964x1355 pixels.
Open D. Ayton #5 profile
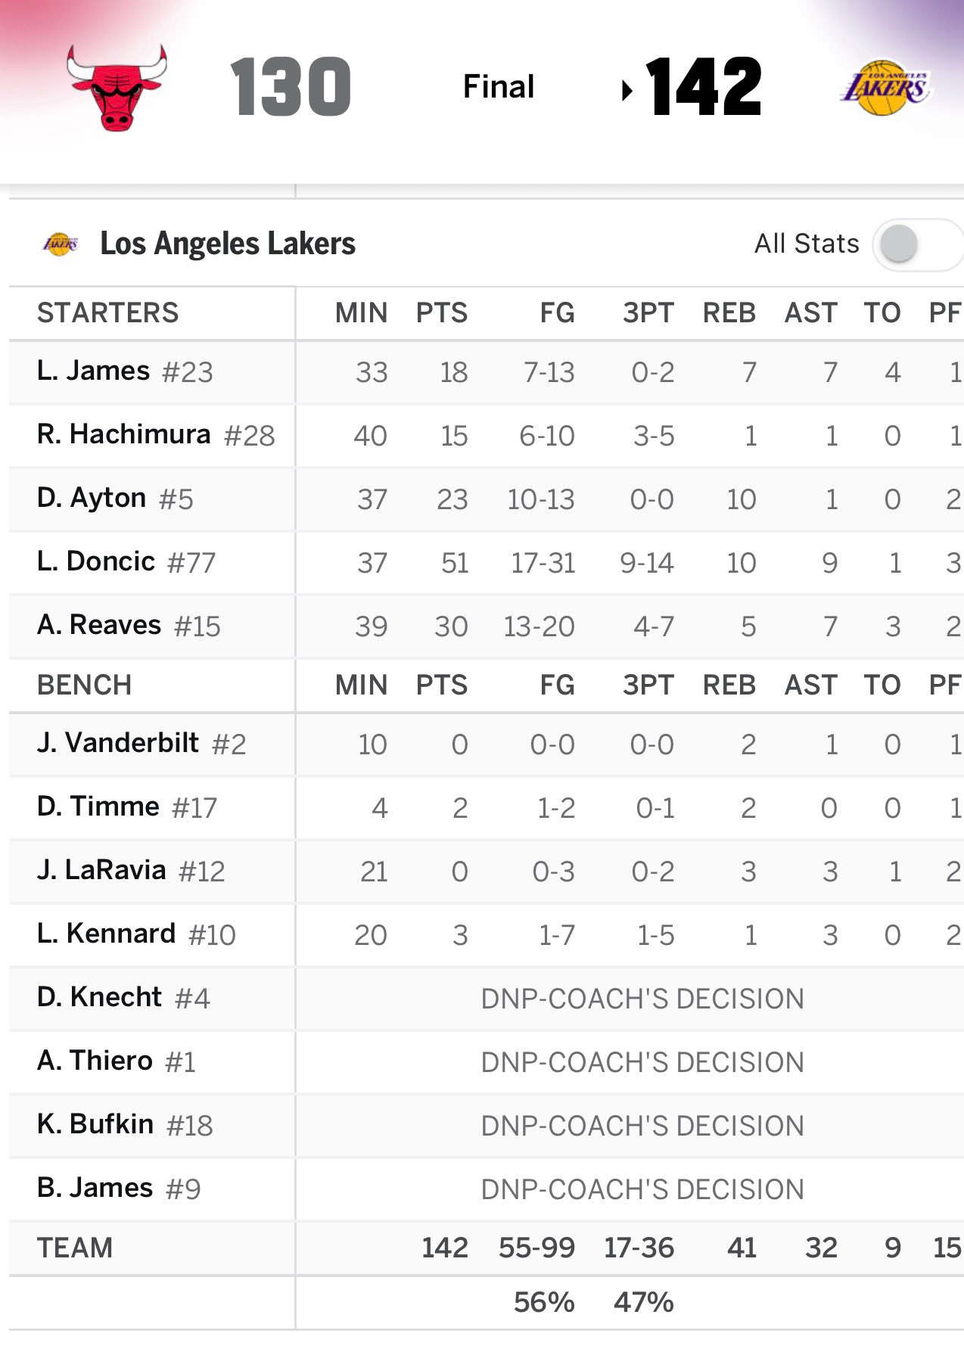click(115, 499)
